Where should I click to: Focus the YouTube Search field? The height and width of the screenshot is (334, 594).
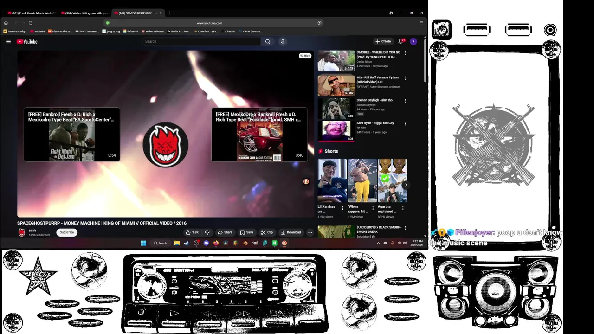coord(201,41)
